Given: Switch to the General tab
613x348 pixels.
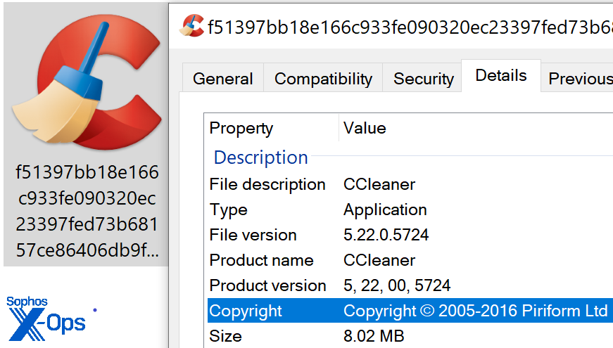Looking at the screenshot, I should tap(223, 79).
